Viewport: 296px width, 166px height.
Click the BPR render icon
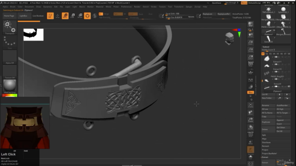coord(251,24)
